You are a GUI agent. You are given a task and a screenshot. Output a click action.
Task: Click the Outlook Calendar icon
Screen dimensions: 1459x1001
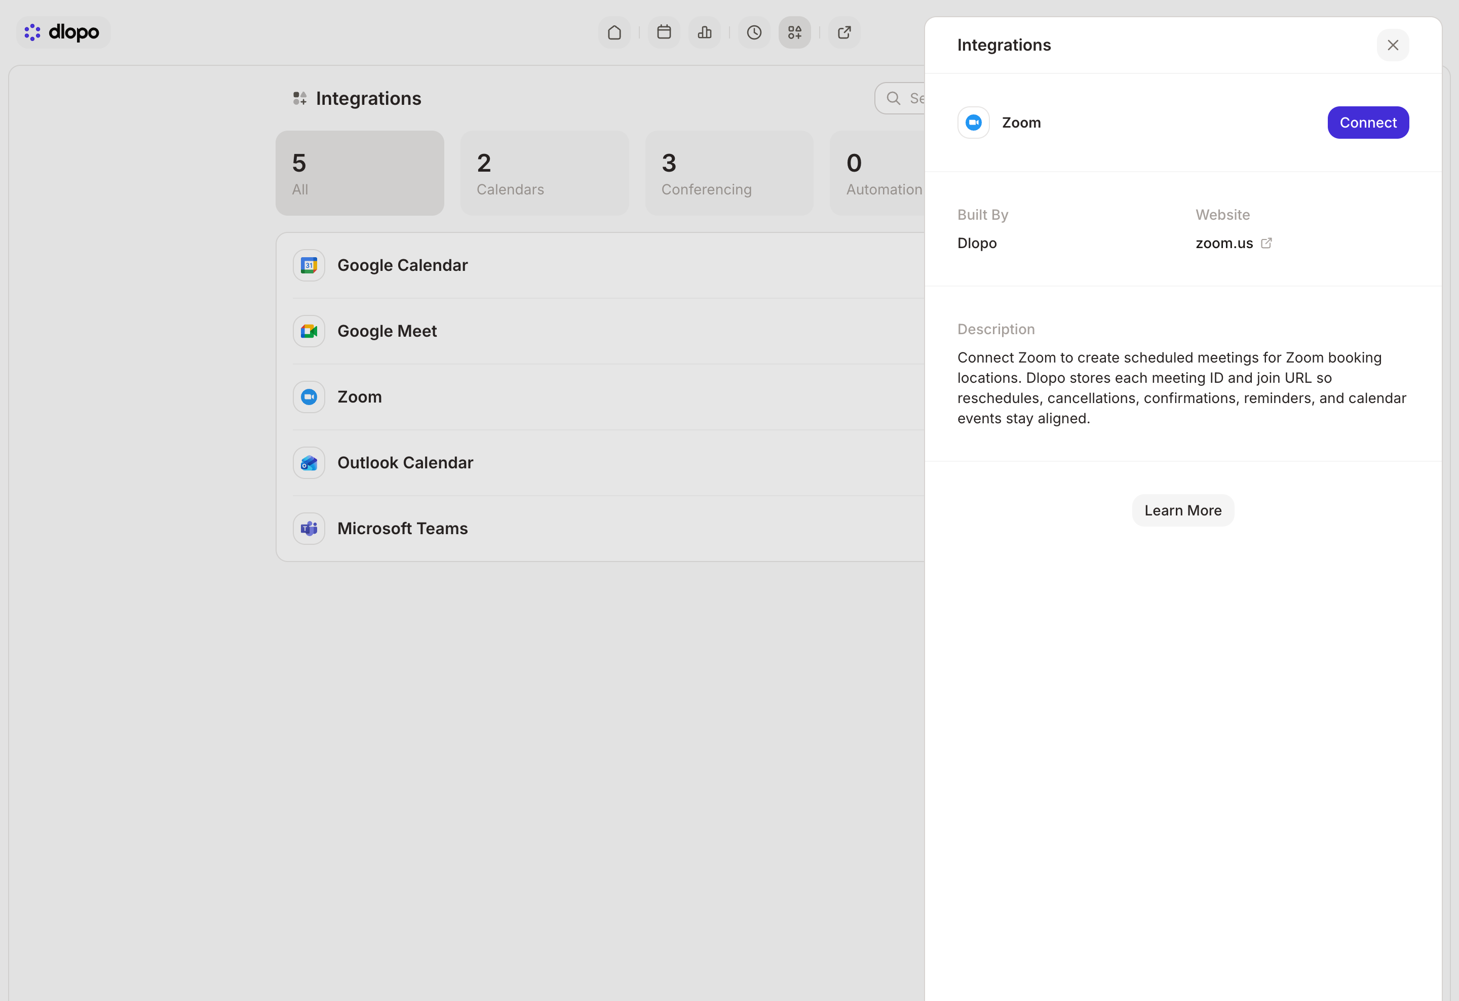(x=309, y=463)
